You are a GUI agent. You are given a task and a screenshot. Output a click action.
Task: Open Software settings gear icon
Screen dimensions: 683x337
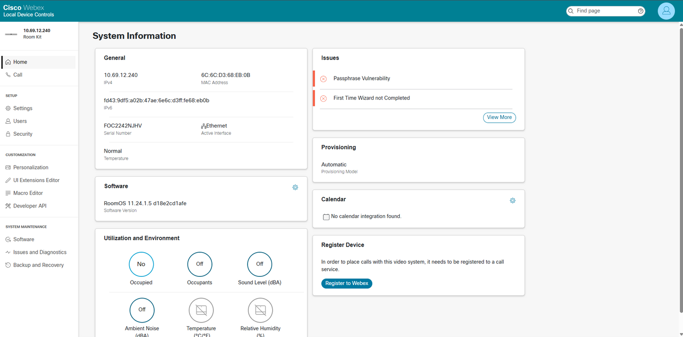pyautogui.click(x=295, y=187)
